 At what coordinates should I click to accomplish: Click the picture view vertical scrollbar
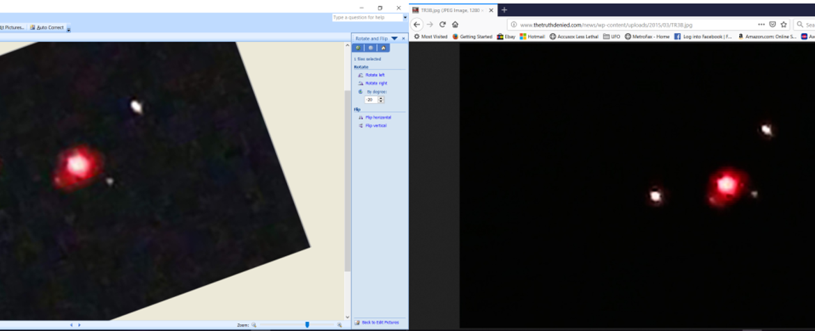348,181
